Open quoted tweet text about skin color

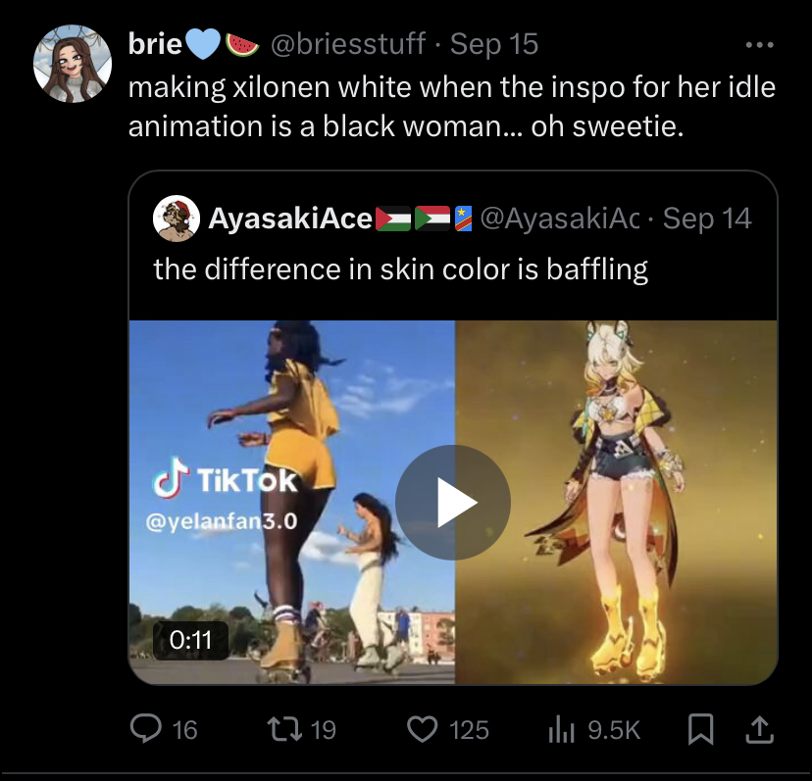click(x=400, y=268)
